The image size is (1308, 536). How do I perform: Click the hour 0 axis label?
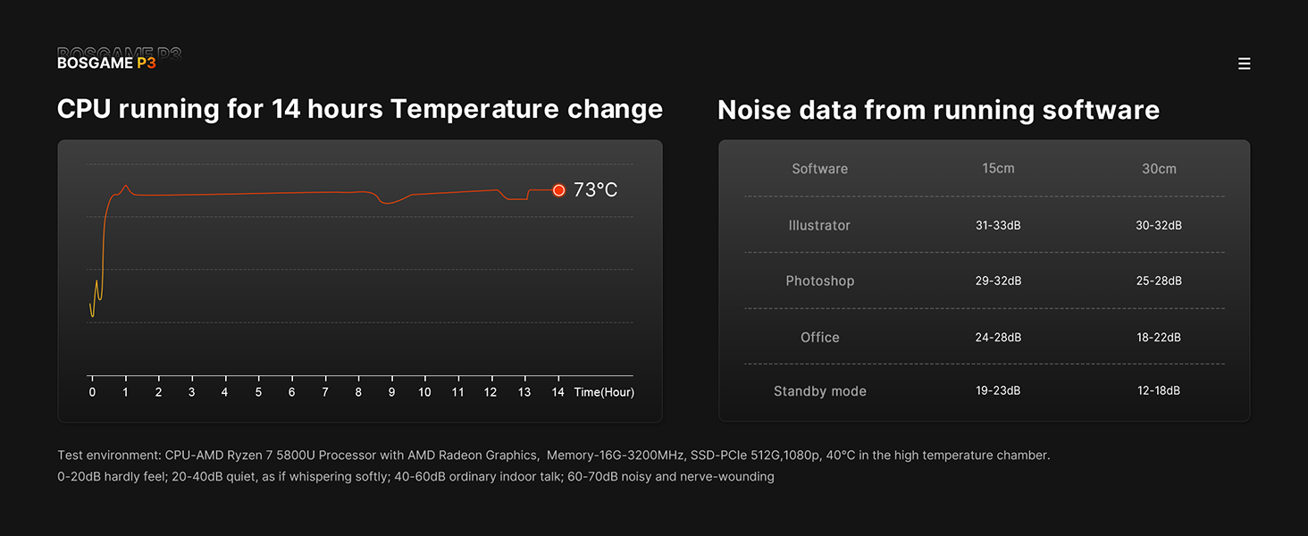[92, 392]
